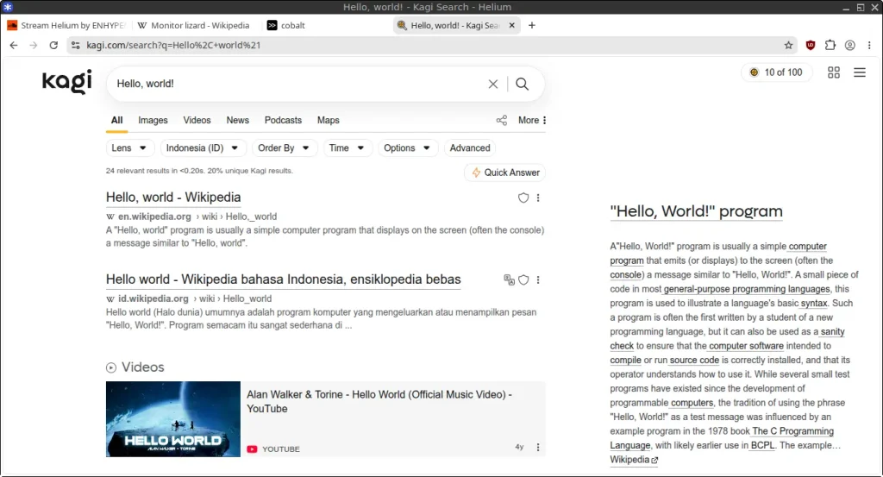Image resolution: width=883 pixels, height=477 pixels.
Task: Follow The C Programming Language link
Action: (x=793, y=430)
